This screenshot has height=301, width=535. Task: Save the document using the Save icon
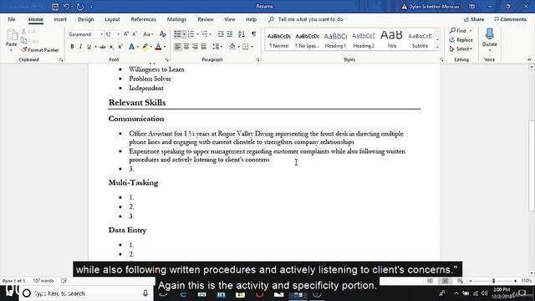pos(55,7)
